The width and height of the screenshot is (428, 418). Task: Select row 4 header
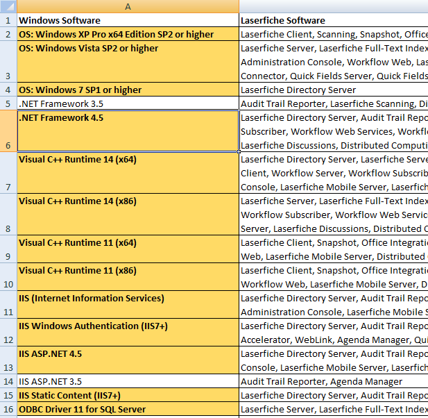[x=8, y=90]
